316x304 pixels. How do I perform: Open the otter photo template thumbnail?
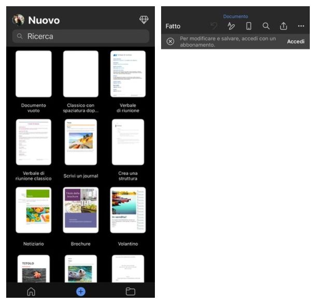81,269
